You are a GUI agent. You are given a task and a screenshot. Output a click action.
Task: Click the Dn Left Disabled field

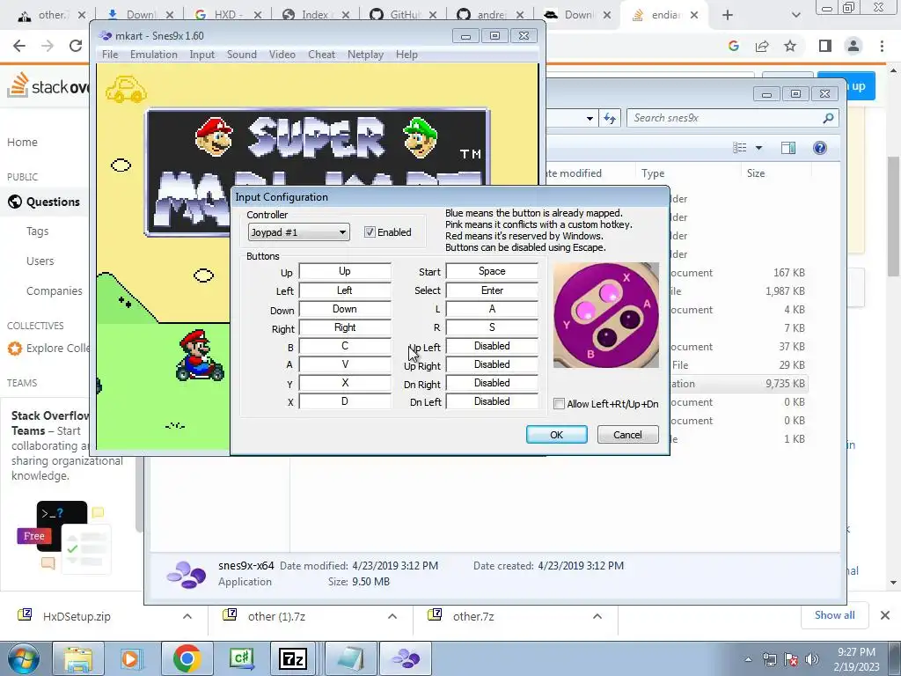coord(492,401)
